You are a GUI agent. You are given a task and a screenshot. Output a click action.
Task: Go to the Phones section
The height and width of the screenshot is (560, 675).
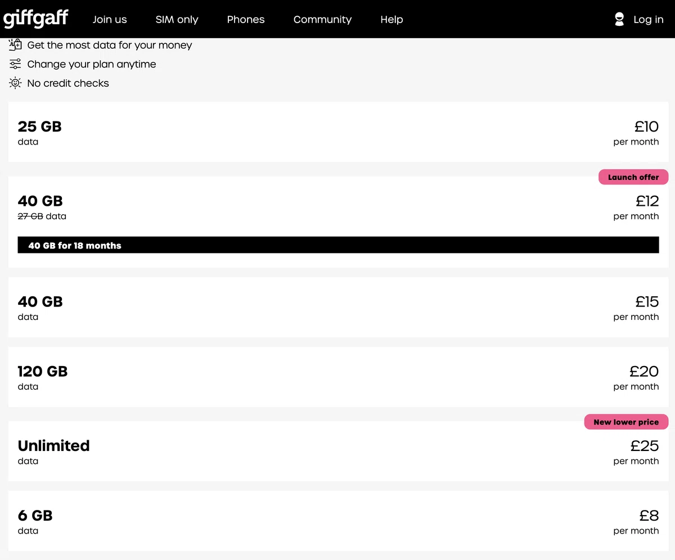pyautogui.click(x=246, y=19)
